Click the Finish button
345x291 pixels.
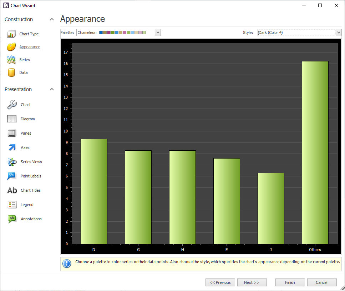coord(290,282)
